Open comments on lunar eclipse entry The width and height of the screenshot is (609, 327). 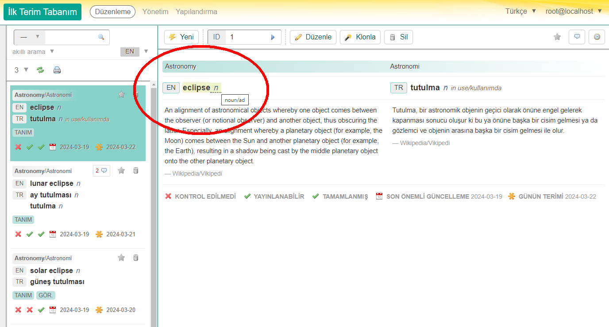101,171
